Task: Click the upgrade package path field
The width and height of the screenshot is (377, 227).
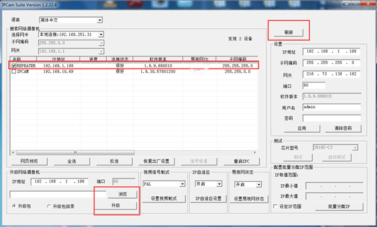Action: coord(58,194)
